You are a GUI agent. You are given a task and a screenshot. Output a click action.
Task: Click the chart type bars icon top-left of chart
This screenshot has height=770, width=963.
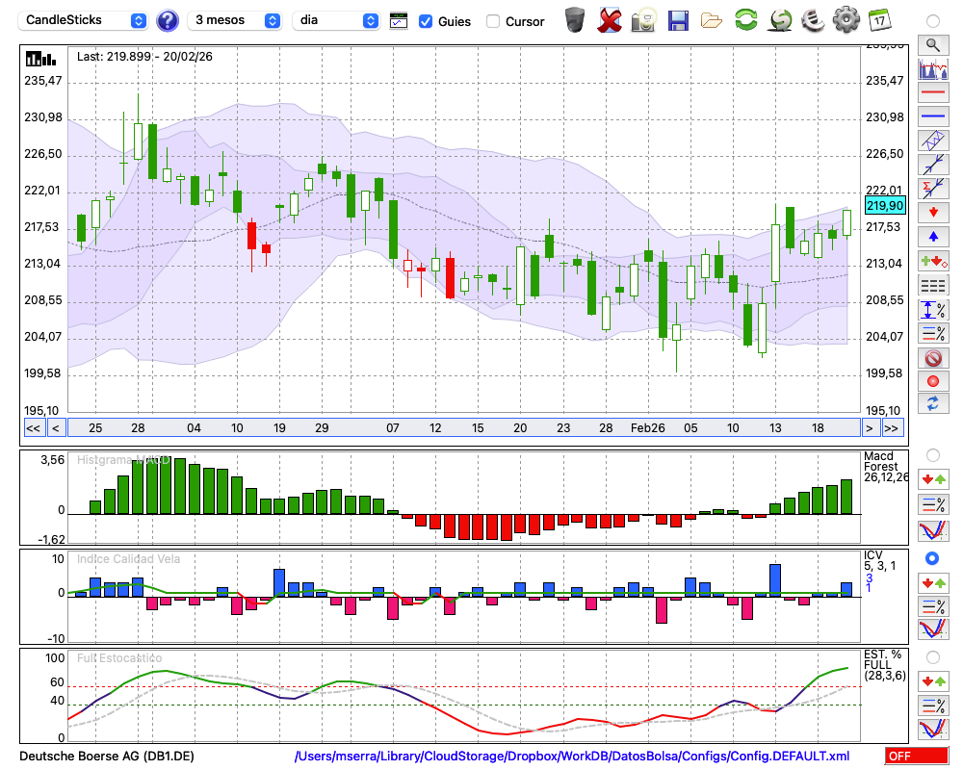pos(40,59)
